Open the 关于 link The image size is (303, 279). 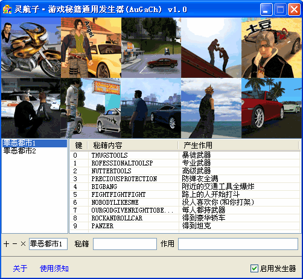click(x=20, y=269)
